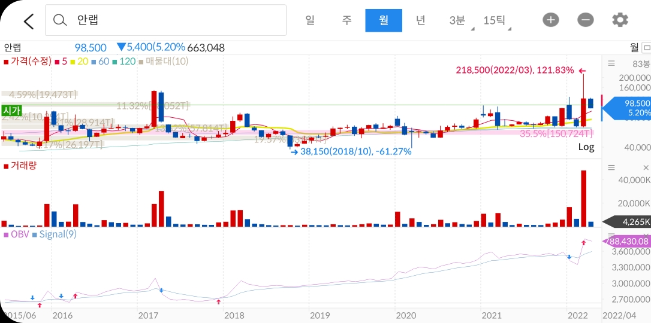Tap the 788,430.08 OBV value tag
The image size is (651, 323).
(626, 241)
